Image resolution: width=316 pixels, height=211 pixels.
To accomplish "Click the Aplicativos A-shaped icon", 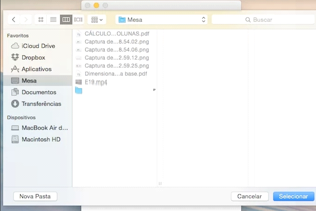I will [15, 69].
